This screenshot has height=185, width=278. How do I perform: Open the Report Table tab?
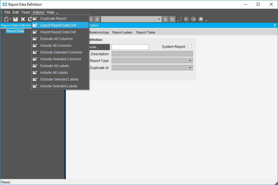[x=146, y=32]
